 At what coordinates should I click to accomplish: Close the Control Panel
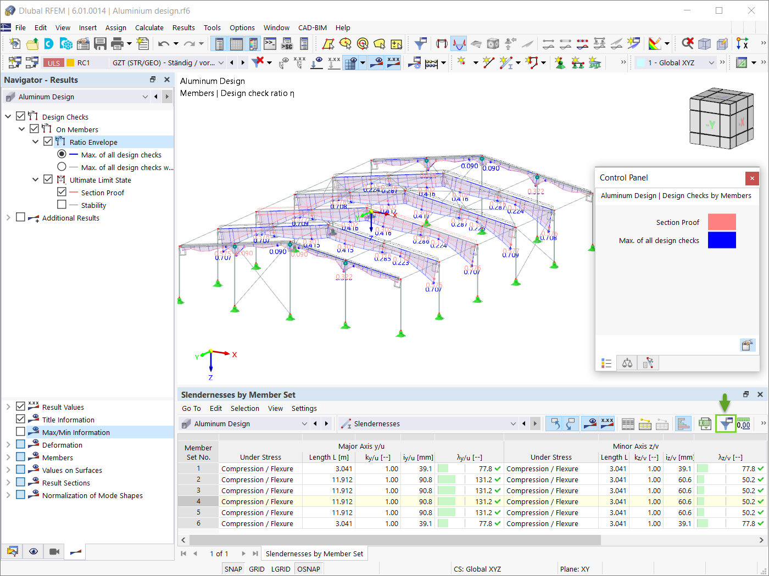[x=752, y=178]
